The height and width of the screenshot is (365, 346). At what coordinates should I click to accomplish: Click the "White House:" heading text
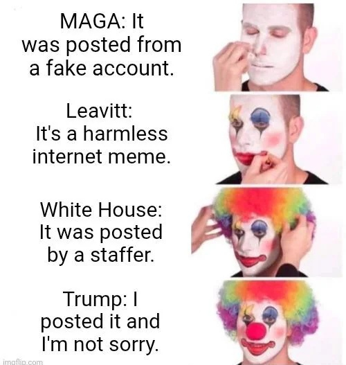click(x=101, y=210)
